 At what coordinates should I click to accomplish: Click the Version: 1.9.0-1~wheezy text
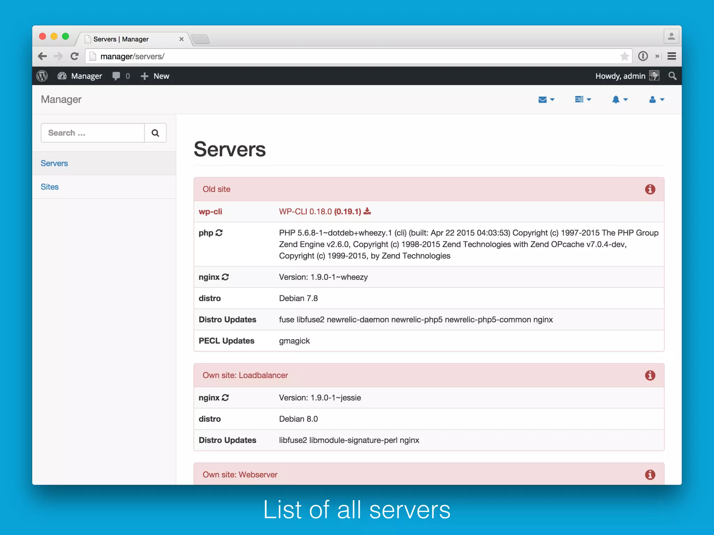pyautogui.click(x=323, y=277)
